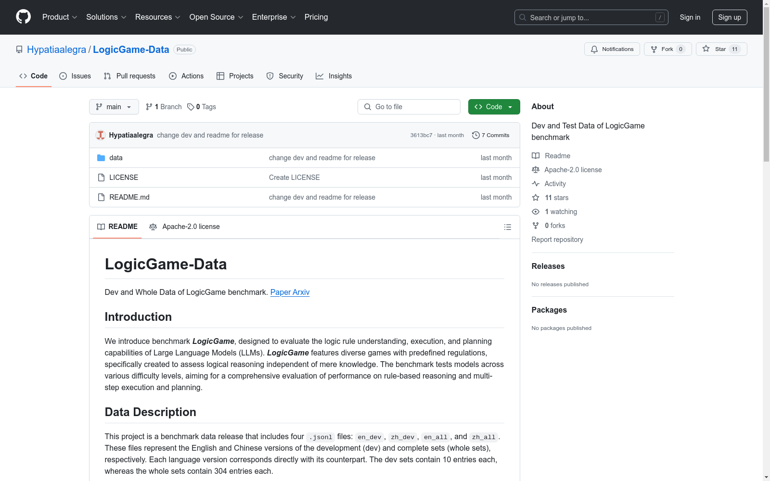
Task: Expand the Open Source menu
Action: click(x=217, y=17)
